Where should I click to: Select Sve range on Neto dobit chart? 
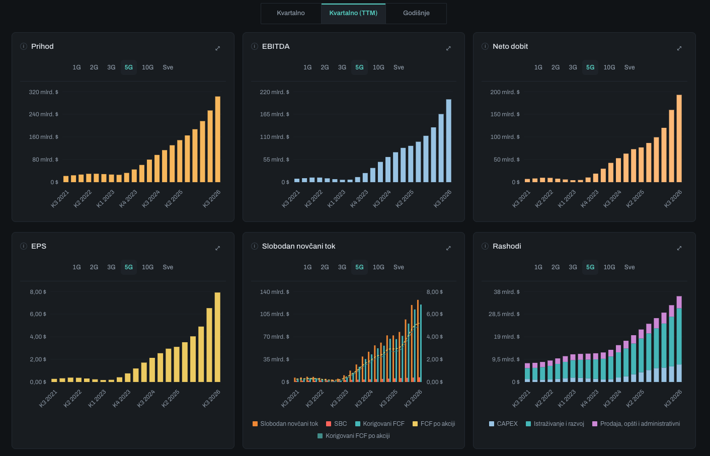point(629,67)
